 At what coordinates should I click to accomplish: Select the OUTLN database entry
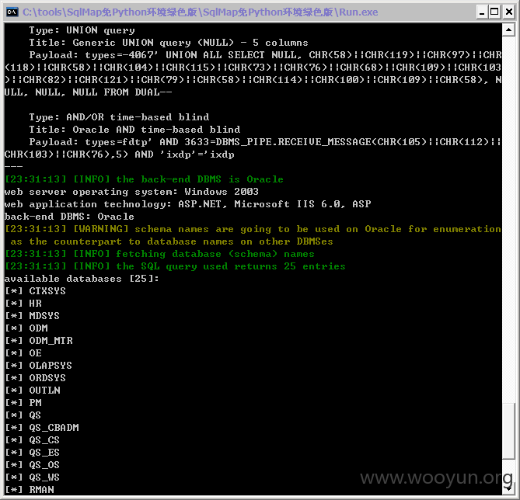click(x=33, y=391)
